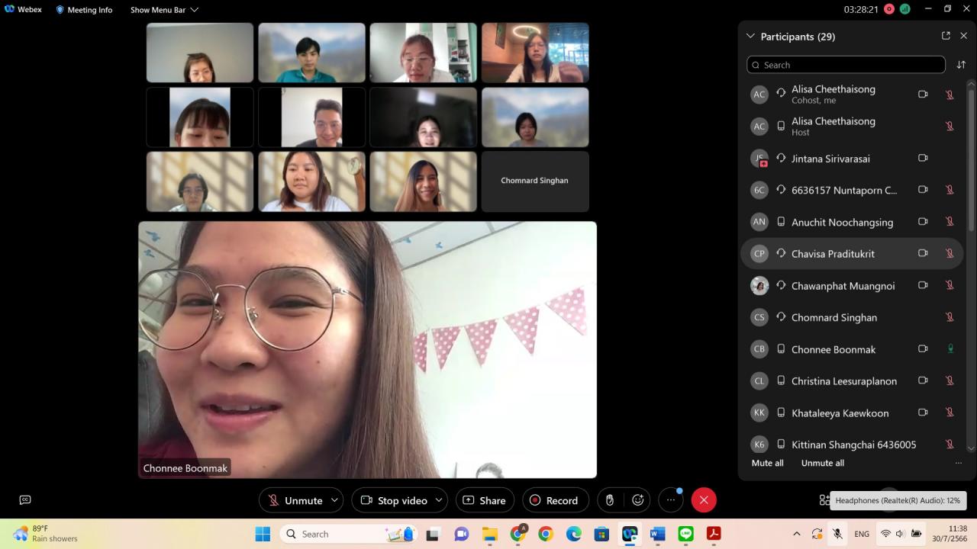Click the Windows taskbar Search box
The image size is (977, 549).
[x=348, y=534]
